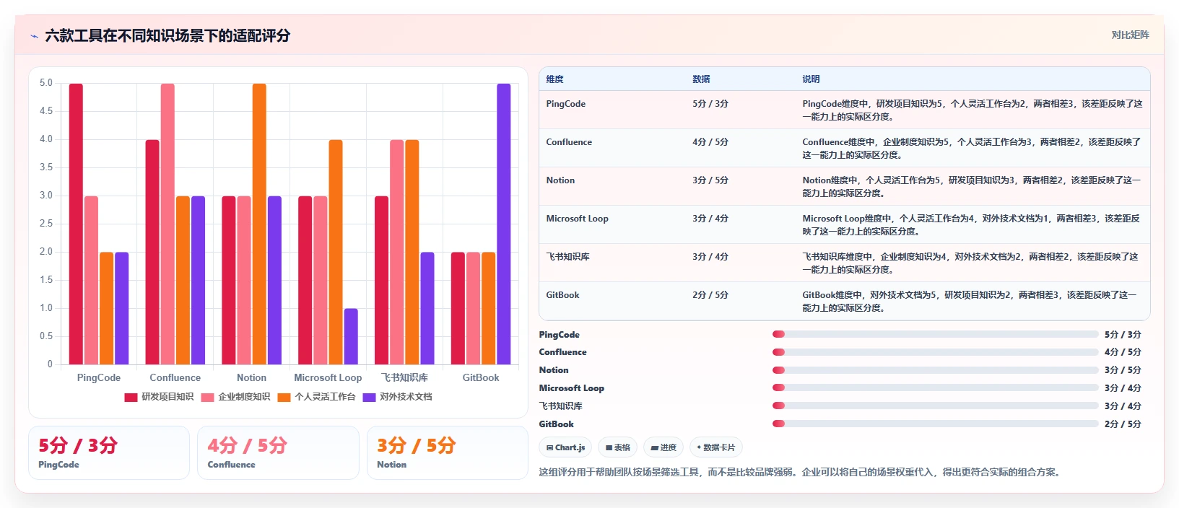Viewport: 1179px width, 508px height.
Task: Click the Notion 个人灵活工作台 orange bar
Action: tap(259, 224)
